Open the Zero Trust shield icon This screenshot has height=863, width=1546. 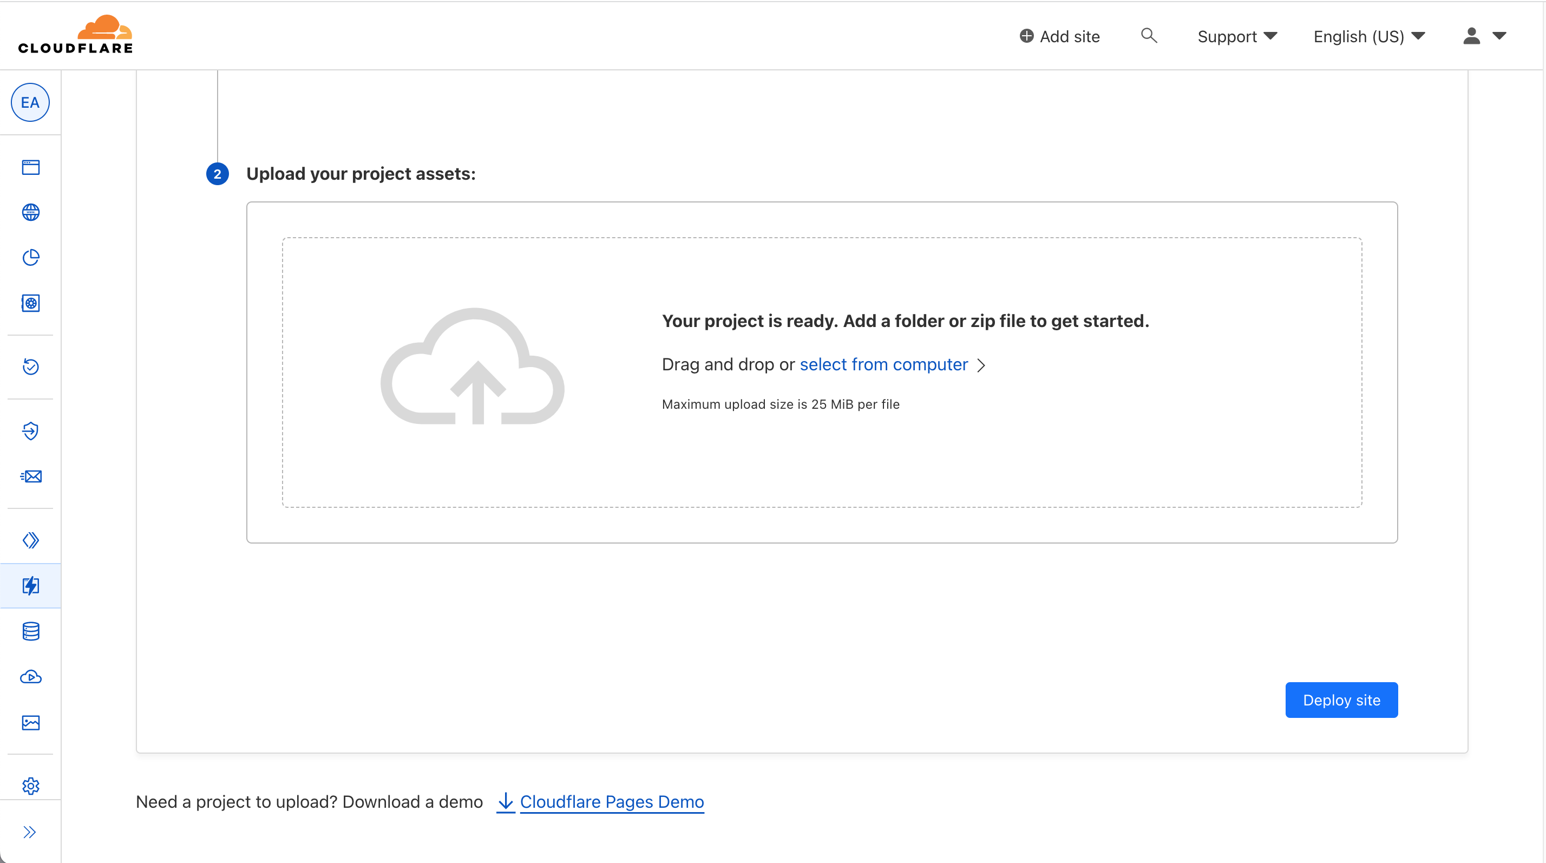tap(31, 431)
